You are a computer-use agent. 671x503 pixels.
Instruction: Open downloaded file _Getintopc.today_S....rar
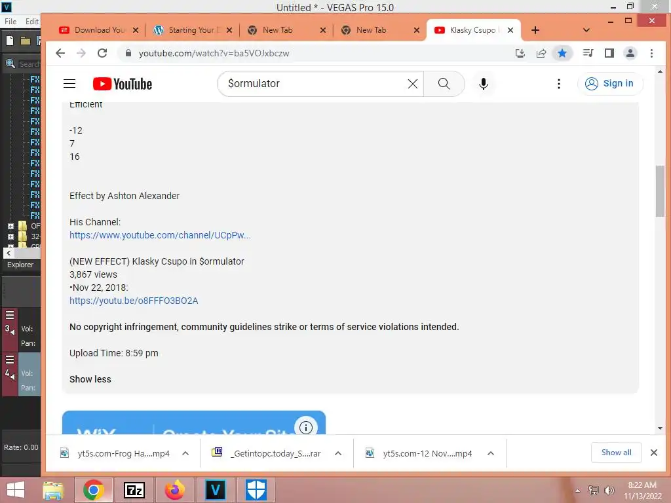click(267, 453)
